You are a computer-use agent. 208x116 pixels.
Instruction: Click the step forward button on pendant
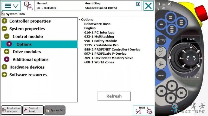pyautogui.click(x=181, y=93)
